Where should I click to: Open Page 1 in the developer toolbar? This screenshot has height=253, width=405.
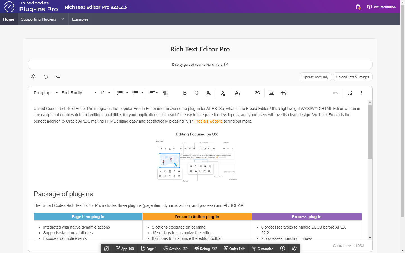149,249
